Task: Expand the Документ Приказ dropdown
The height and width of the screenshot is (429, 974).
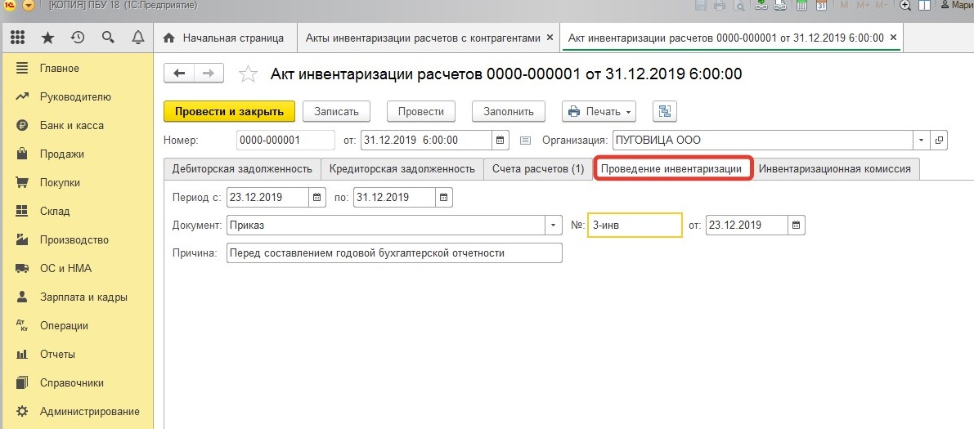Action: 554,225
